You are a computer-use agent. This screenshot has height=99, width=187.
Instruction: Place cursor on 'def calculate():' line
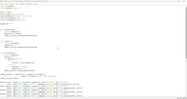click(x=8, y=53)
